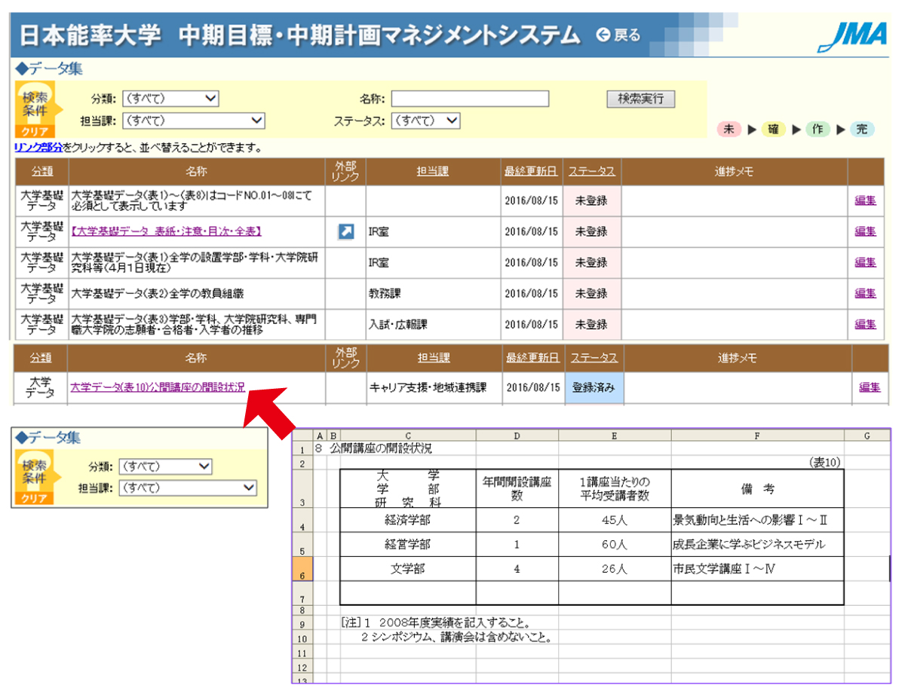Expand the 分類 dropdown in the top search panel

pyautogui.click(x=170, y=98)
